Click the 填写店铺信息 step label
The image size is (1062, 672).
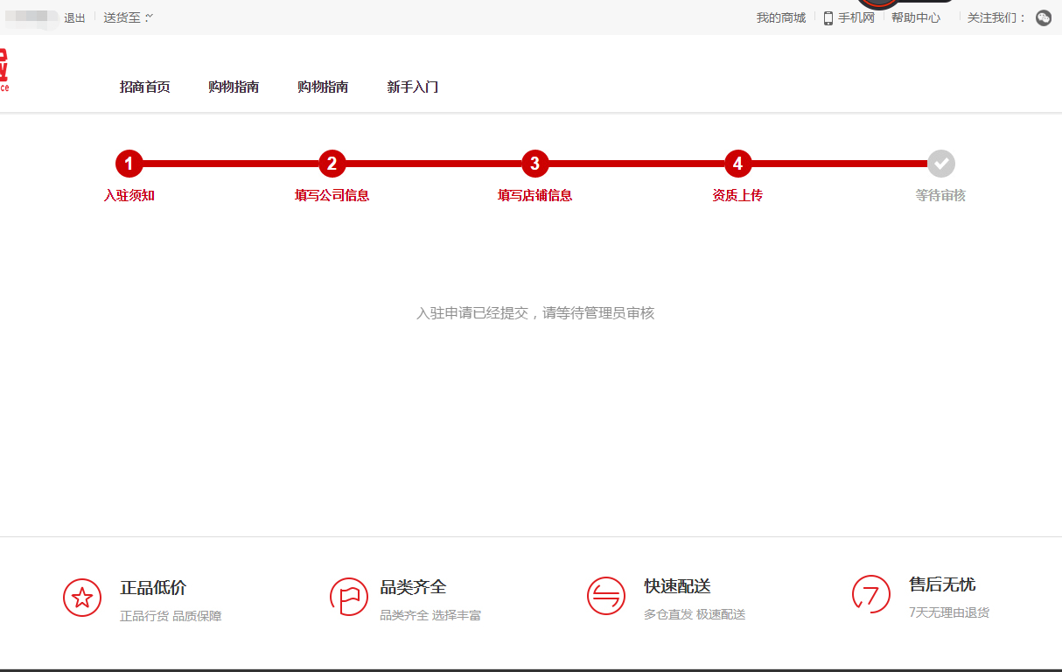point(534,195)
